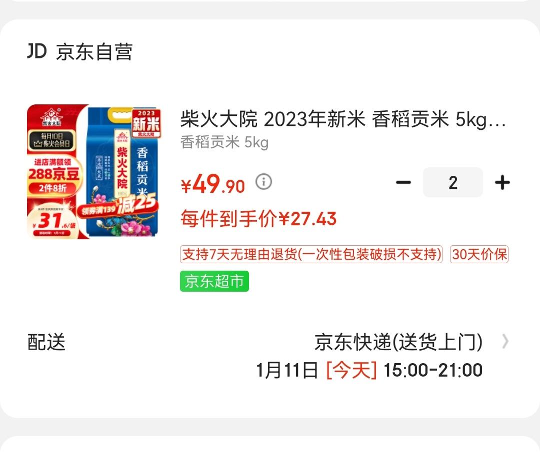Decrease quantity with the minus icon
The height and width of the screenshot is (456, 540).
(403, 182)
